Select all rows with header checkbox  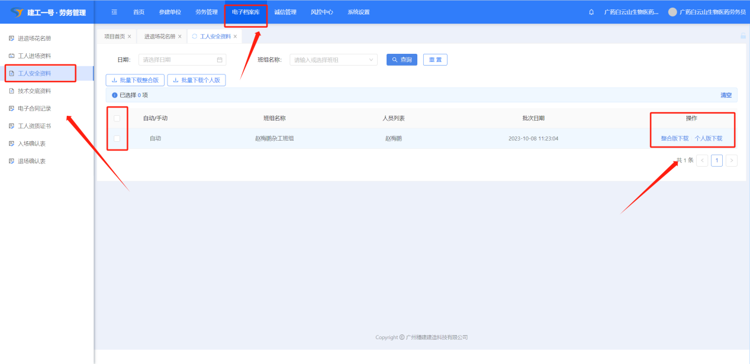click(x=117, y=118)
